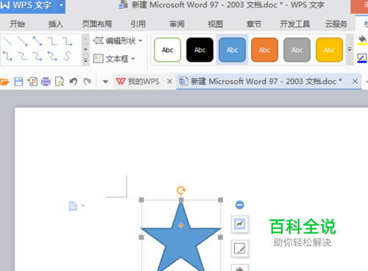This screenshot has height=271, width=368.
Task: Select the curved arrow connector shape
Action: (38, 56)
